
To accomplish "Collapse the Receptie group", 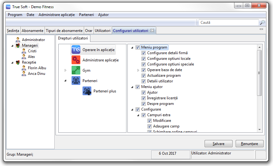I will point(12,62).
